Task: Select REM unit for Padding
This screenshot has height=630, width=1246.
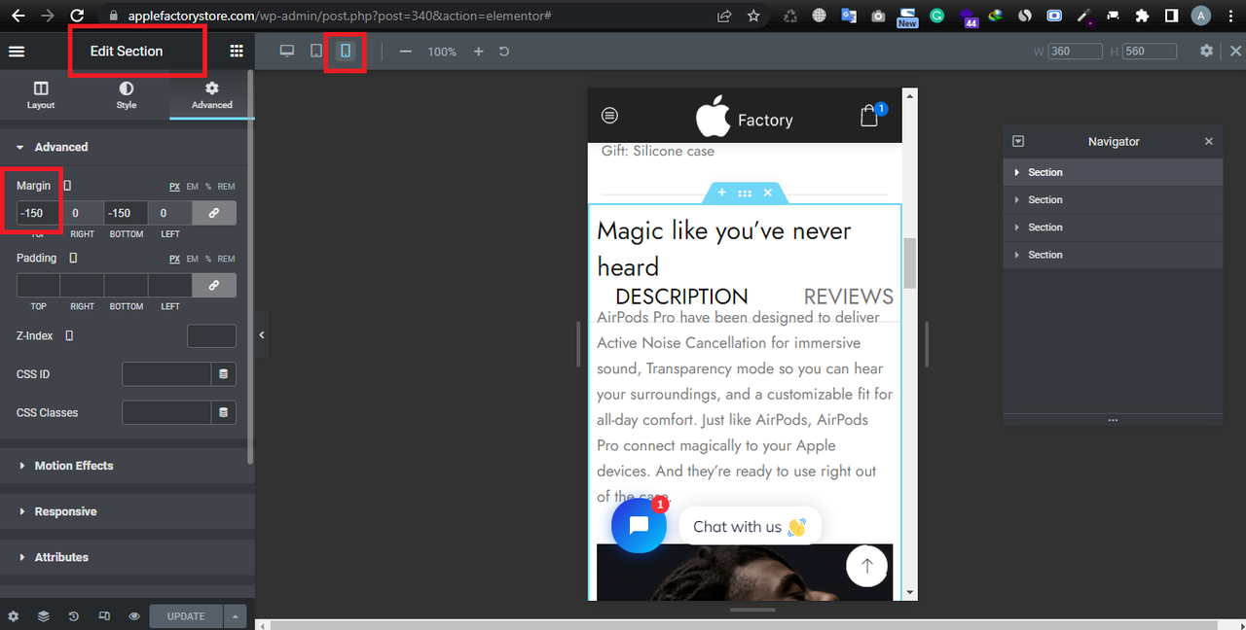Action: [226, 259]
